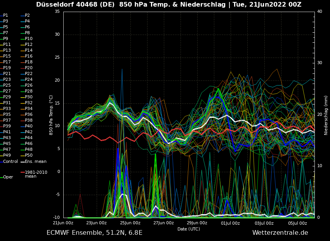Click the Oper legend entry
The image size is (330, 241).
pyautogui.click(x=8, y=177)
